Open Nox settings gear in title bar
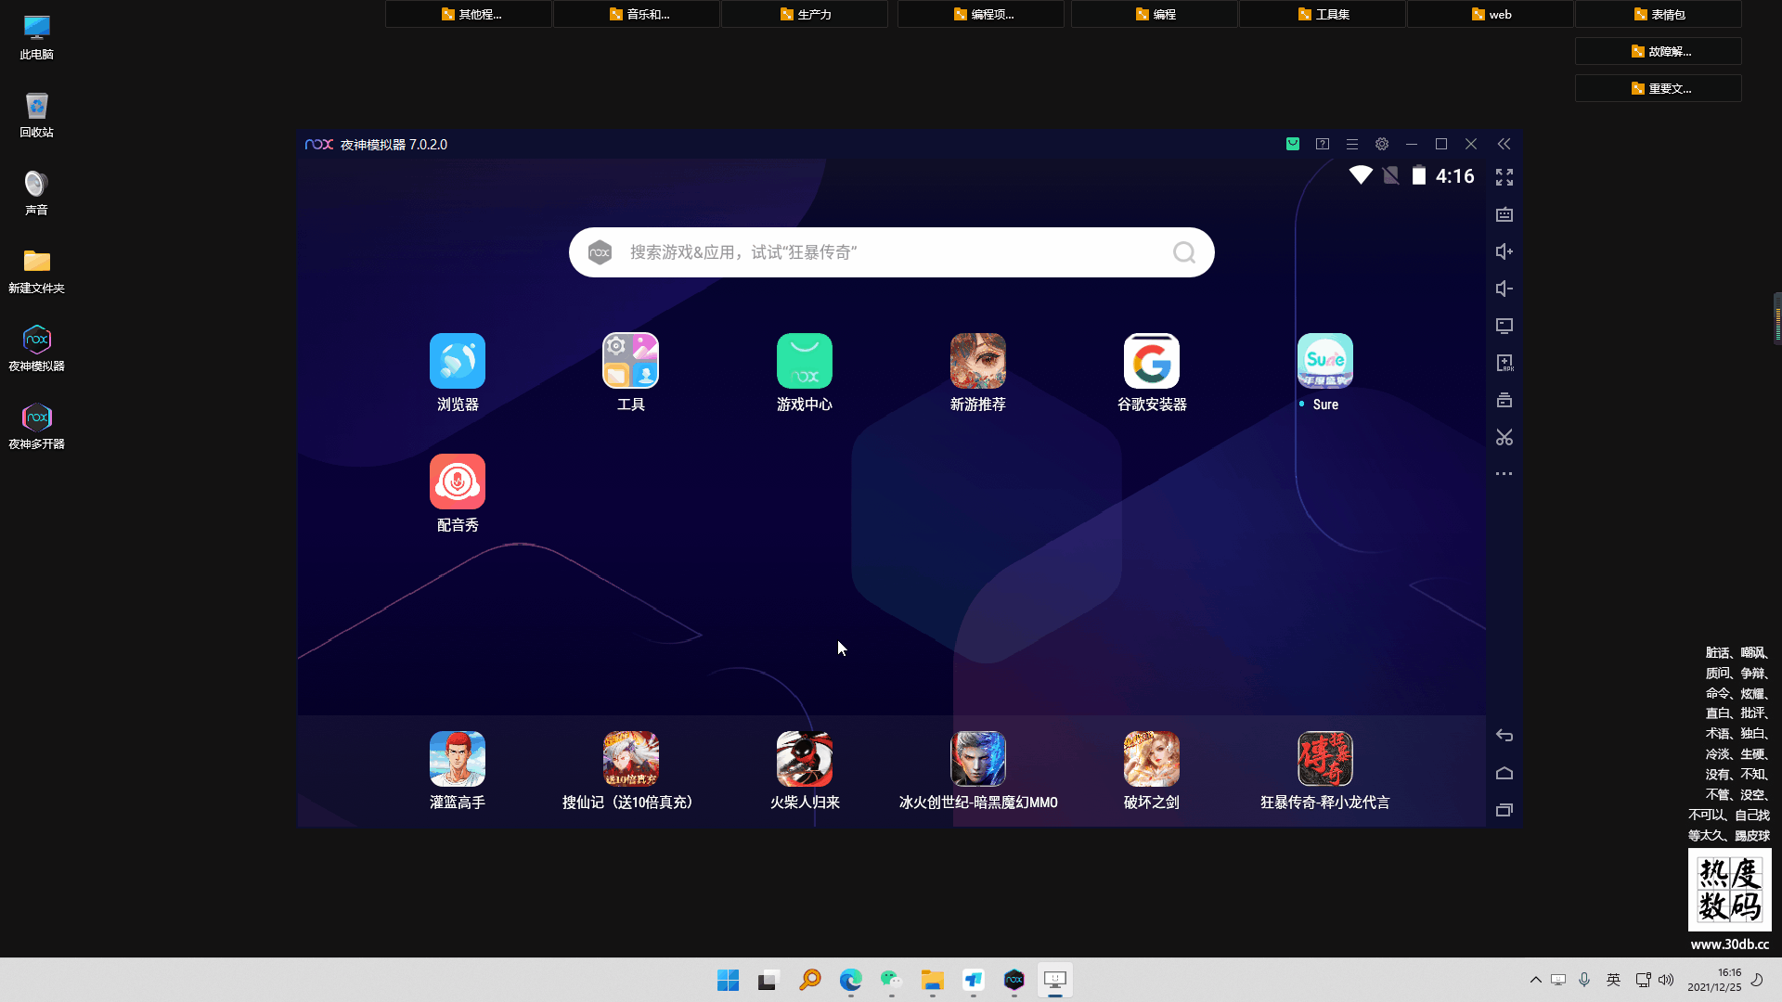 1382,144
